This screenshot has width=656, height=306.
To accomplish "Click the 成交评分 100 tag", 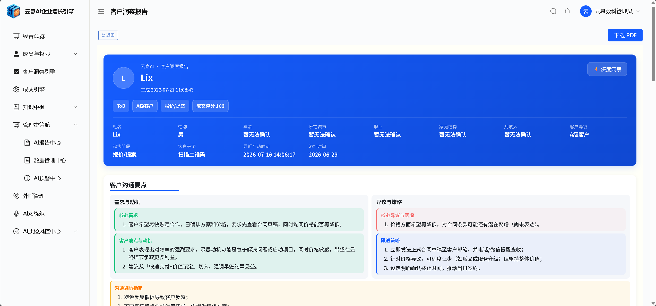I will point(210,106).
